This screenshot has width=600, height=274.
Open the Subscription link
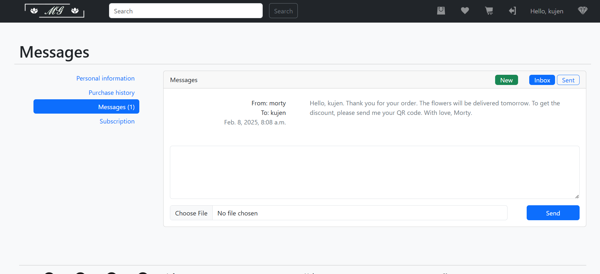click(117, 121)
